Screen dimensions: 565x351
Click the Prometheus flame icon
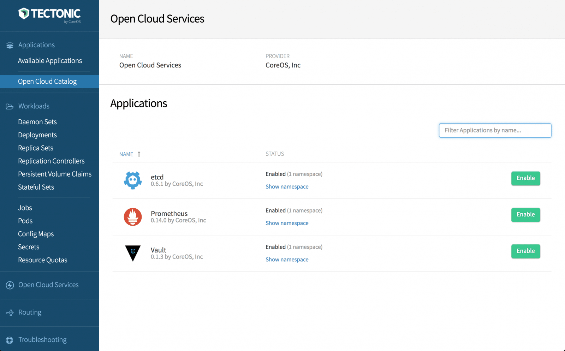(133, 217)
